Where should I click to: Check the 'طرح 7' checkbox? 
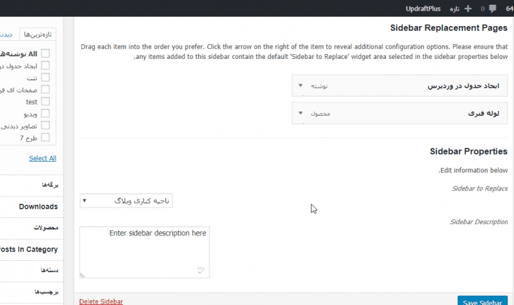click(46, 138)
